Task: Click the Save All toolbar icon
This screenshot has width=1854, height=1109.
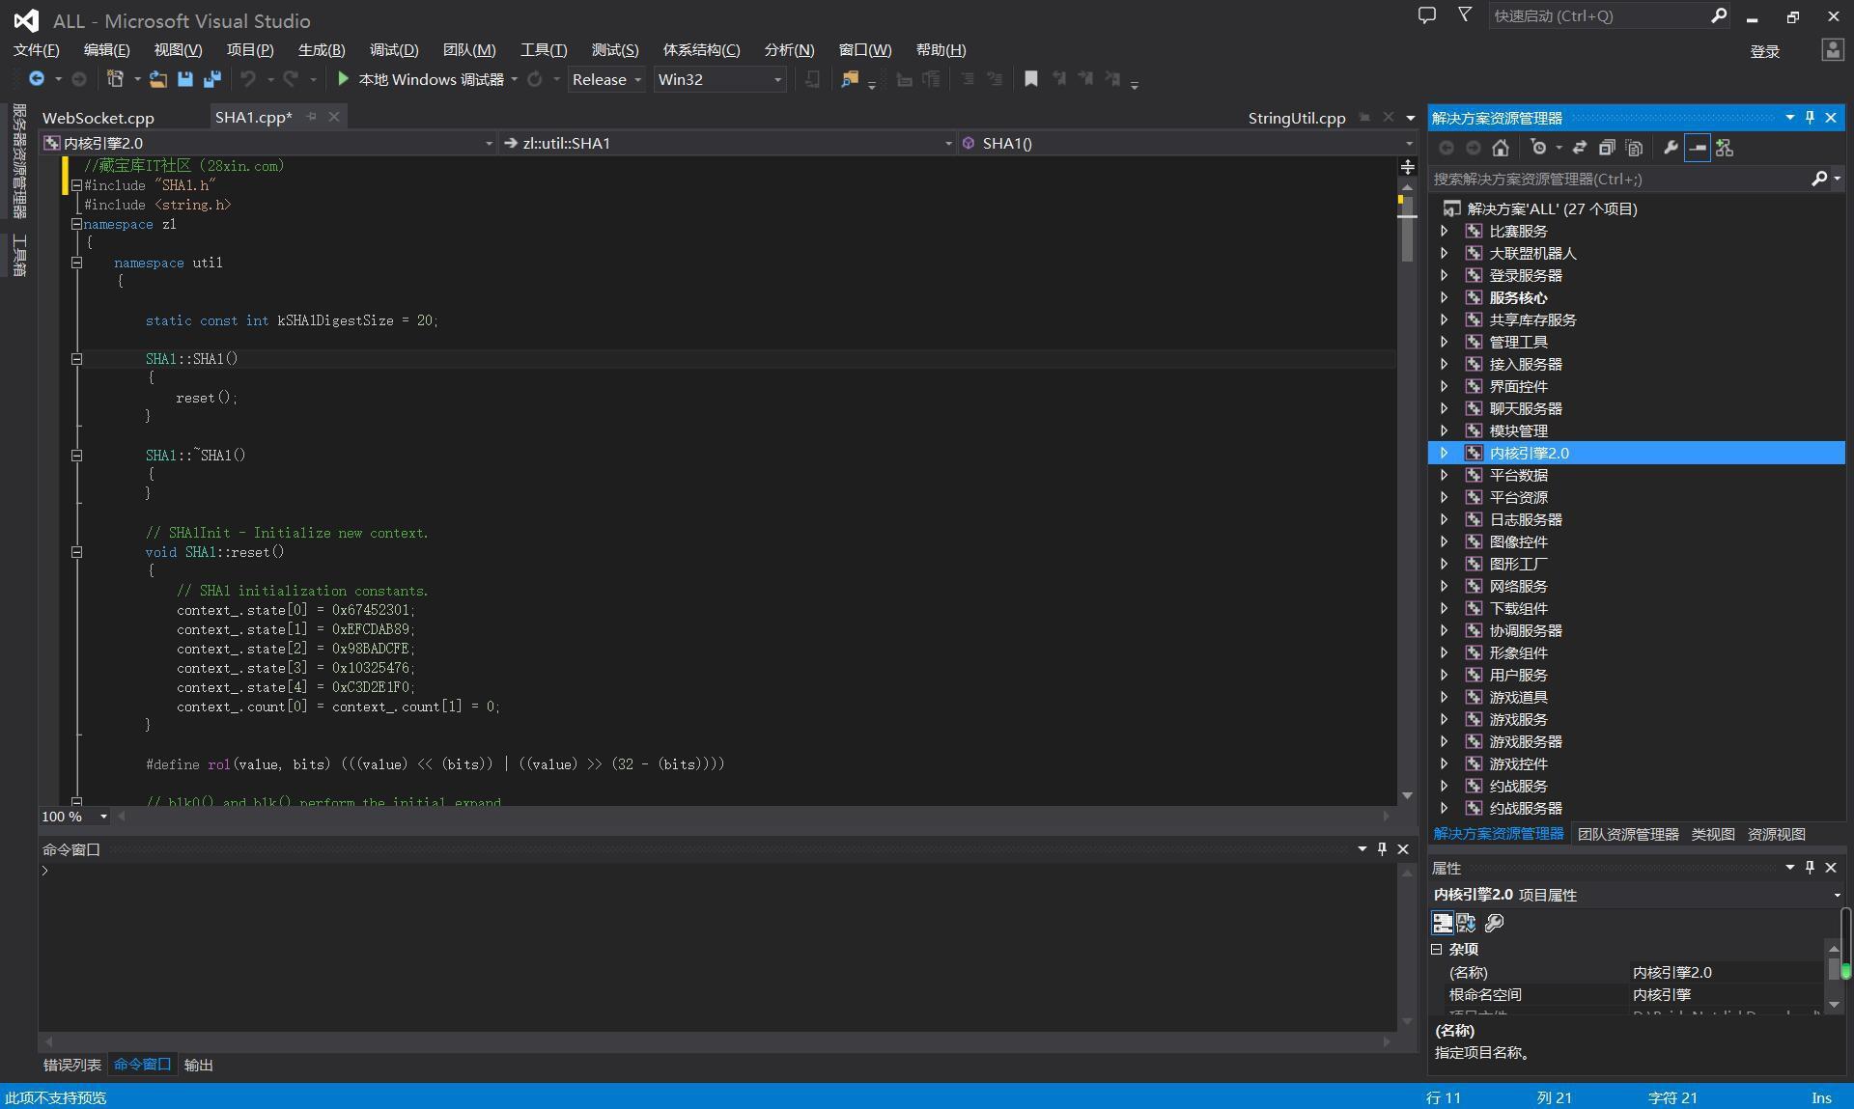Action: pos(211,79)
